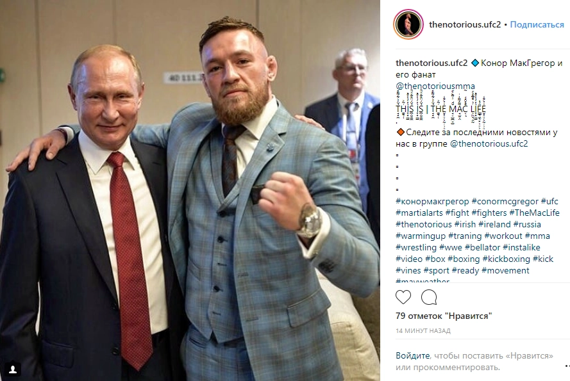
Task: Click the 14 минут назад timestamp
Action: (x=423, y=331)
